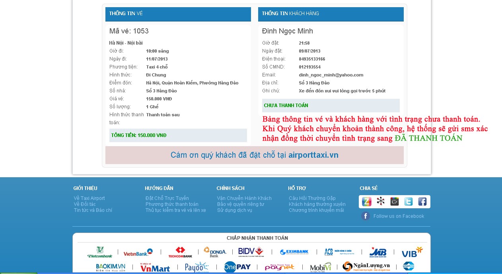The width and height of the screenshot is (502, 274).
Task: Click the Vietcombank payment logo
Action: [x=100, y=252]
